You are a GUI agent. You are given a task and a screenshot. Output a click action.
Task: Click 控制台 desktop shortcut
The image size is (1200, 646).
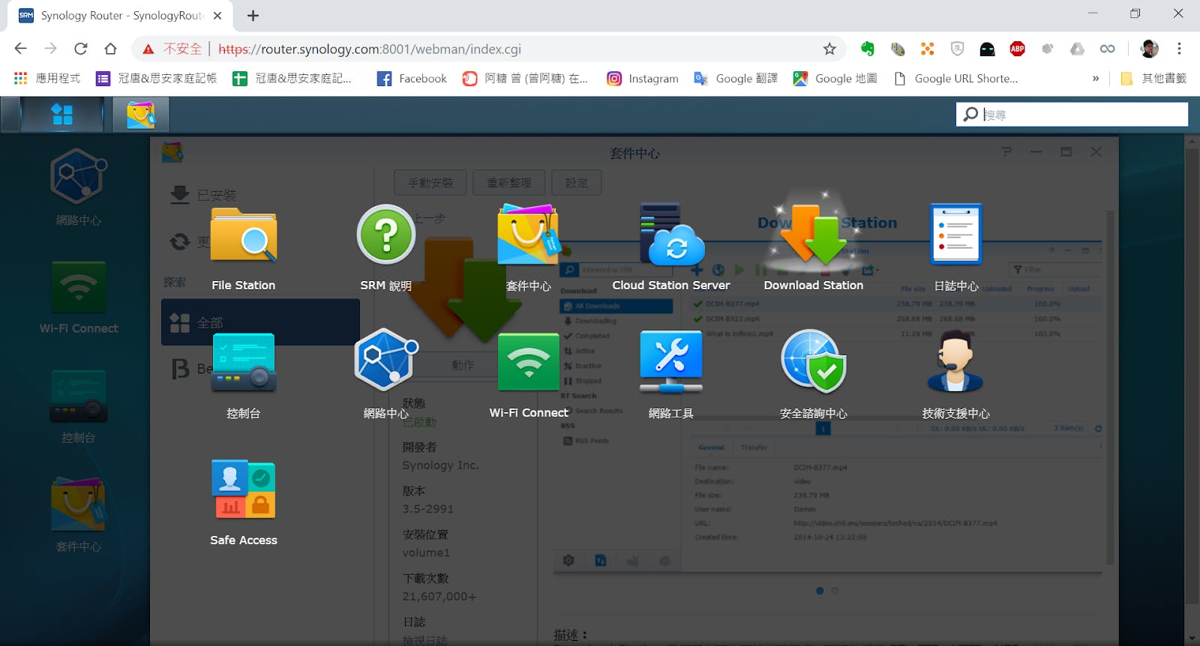click(x=78, y=407)
